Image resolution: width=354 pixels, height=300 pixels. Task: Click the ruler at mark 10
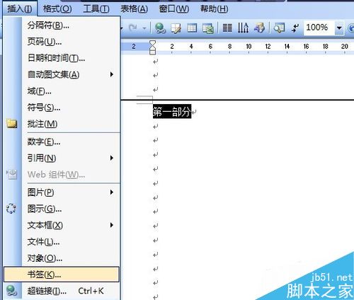point(249,47)
